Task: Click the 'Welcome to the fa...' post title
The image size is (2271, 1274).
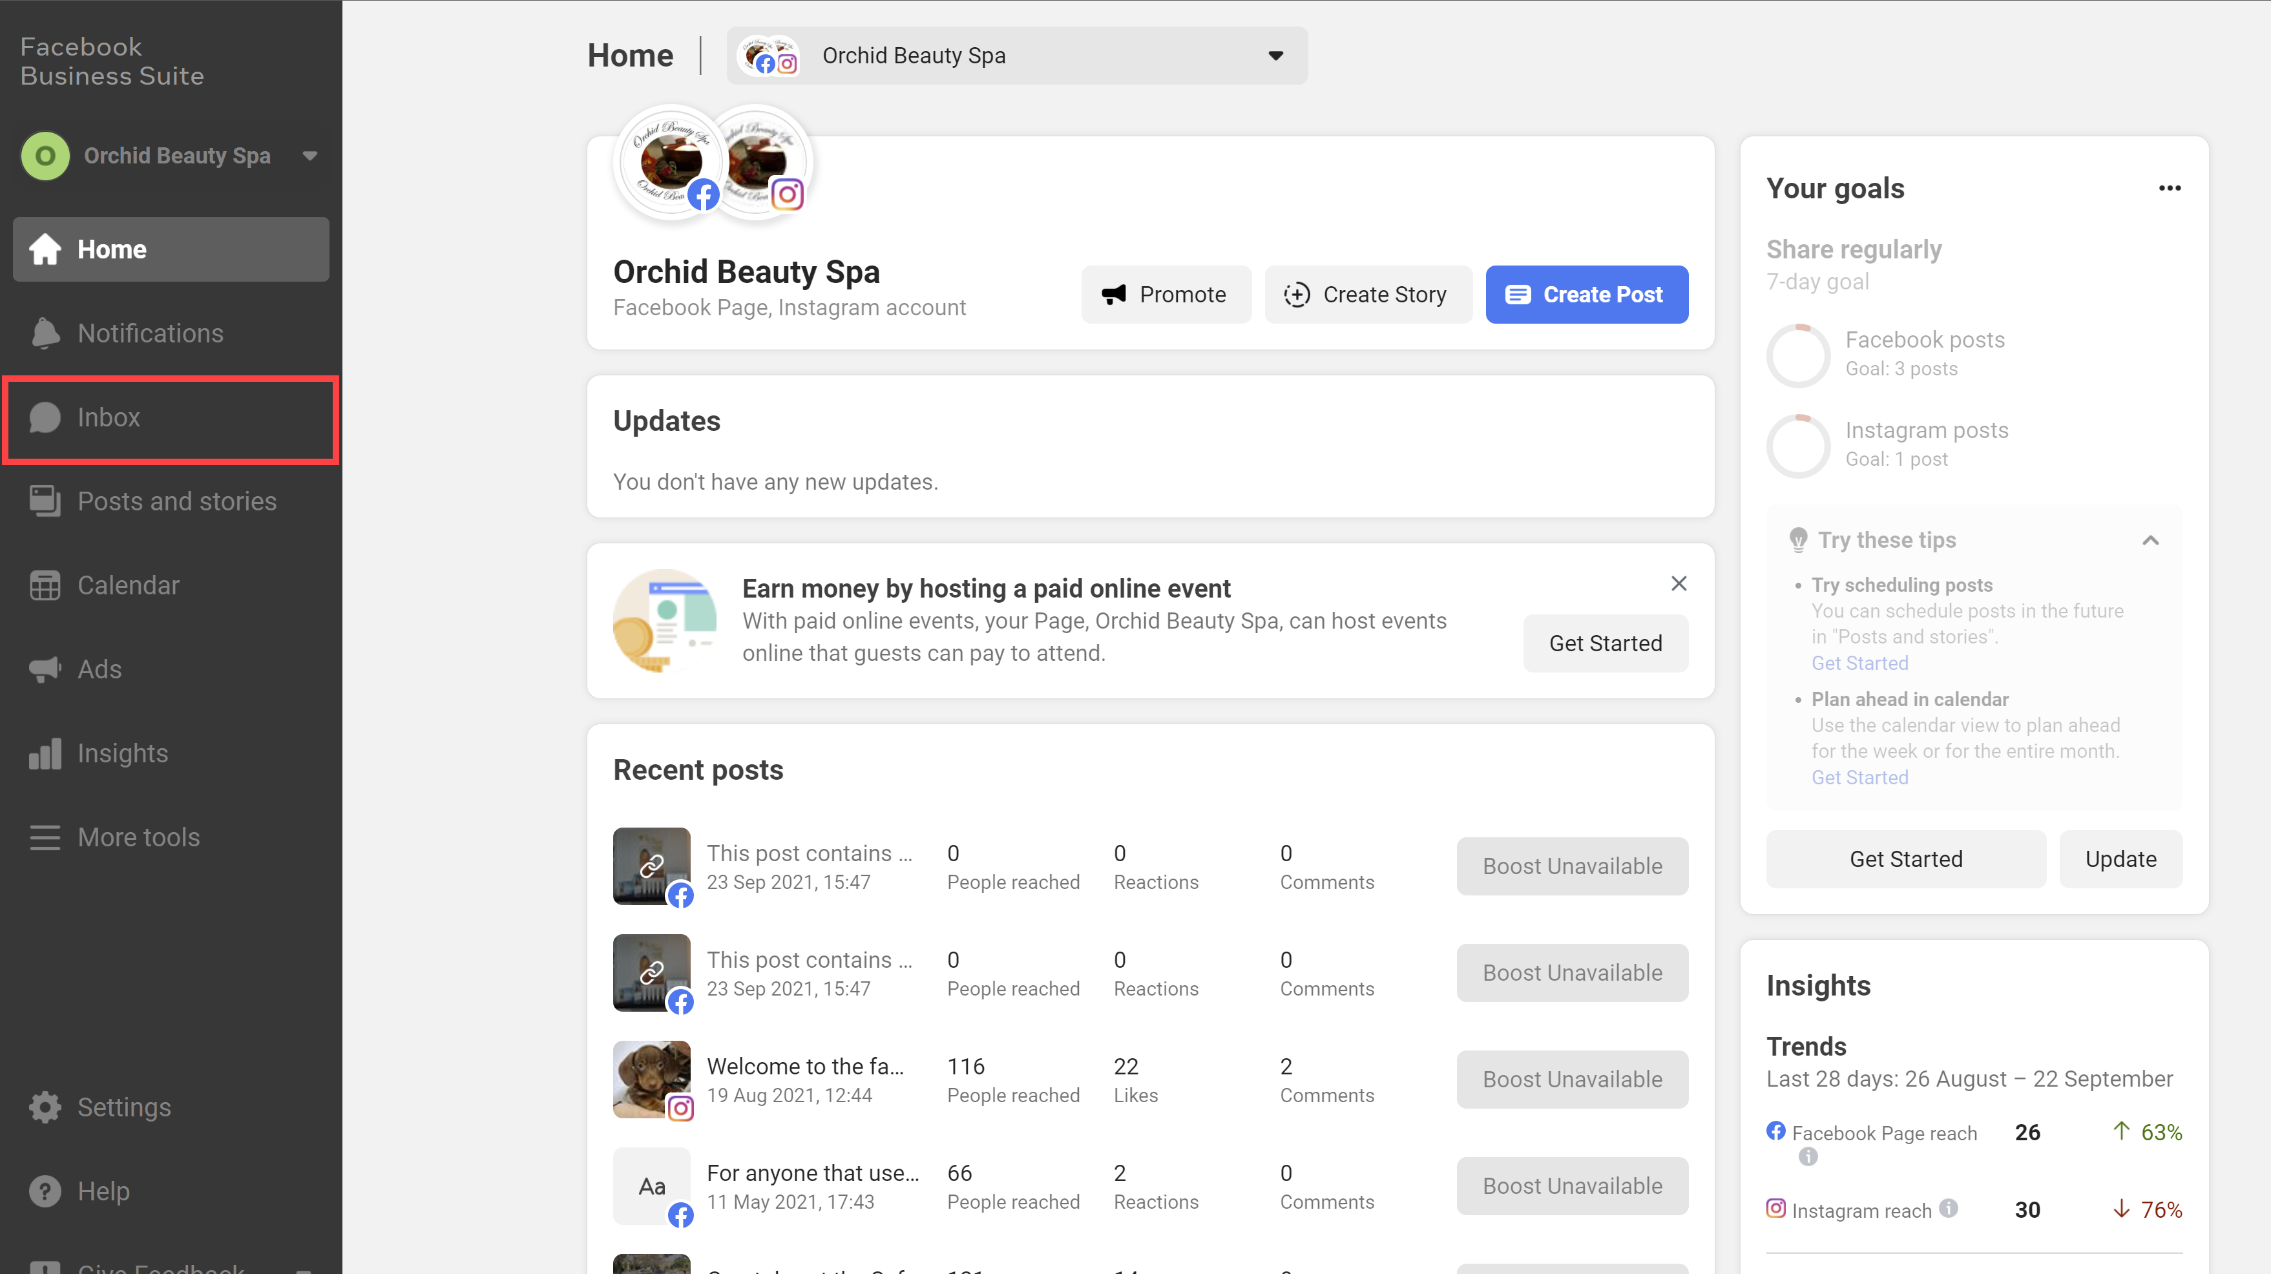Action: pyautogui.click(x=805, y=1066)
